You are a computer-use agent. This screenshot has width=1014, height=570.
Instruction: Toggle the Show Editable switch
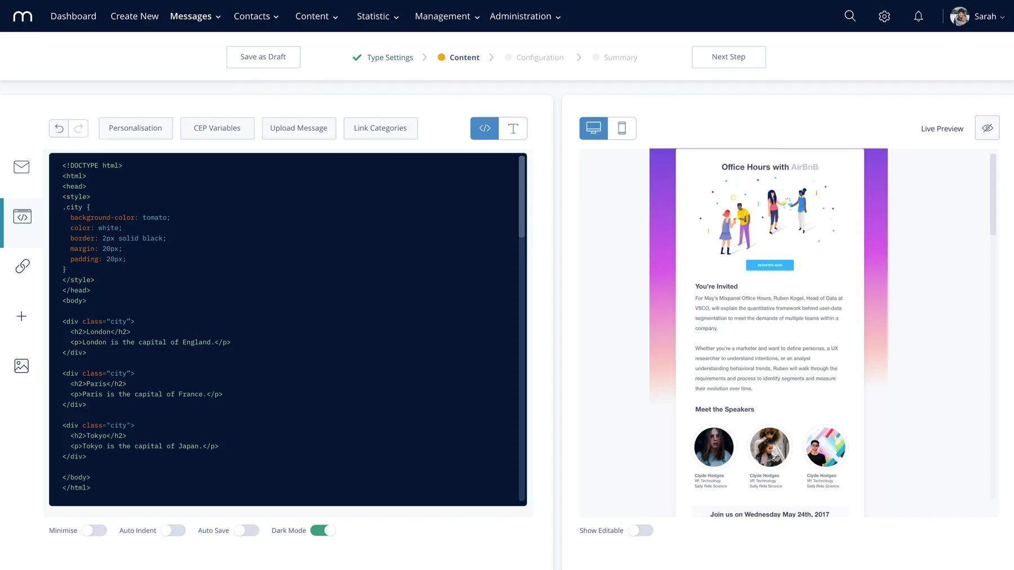pos(641,531)
